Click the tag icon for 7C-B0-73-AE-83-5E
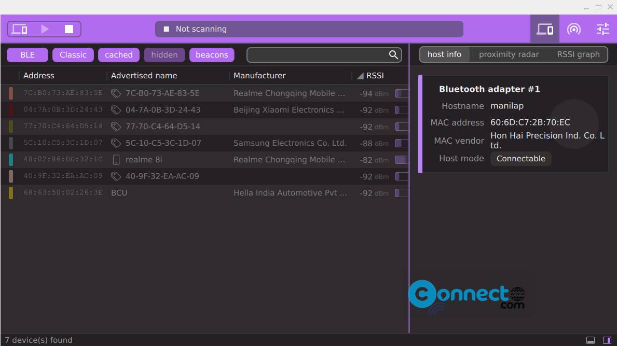This screenshot has height=346, width=617. (116, 93)
